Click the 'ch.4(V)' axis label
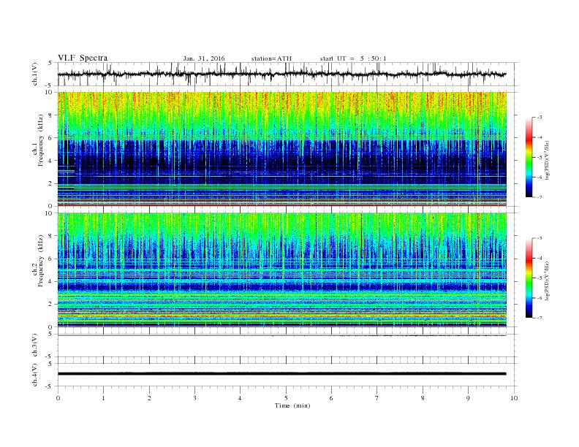579x447 pixels. tap(35, 375)
